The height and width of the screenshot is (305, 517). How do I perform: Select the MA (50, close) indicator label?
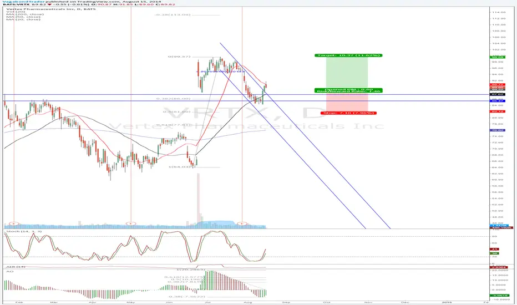tap(23, 17)
